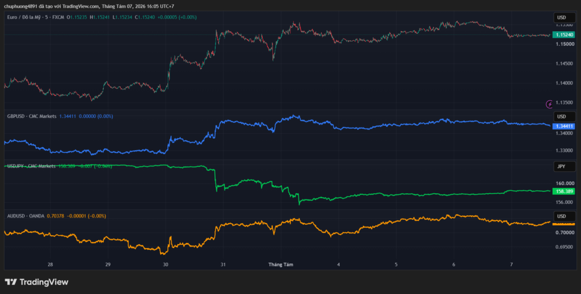This screenshot has height=294, width=581.
Task: Click AUDUSD value 0.70378 in legend
Action: coord(55,216)
